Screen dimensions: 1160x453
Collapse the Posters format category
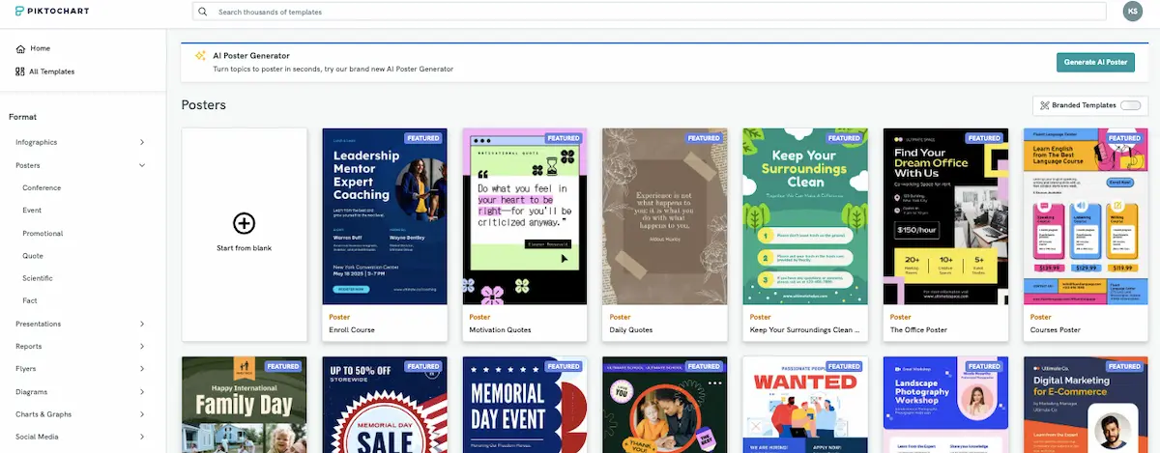tap(142, 165)
